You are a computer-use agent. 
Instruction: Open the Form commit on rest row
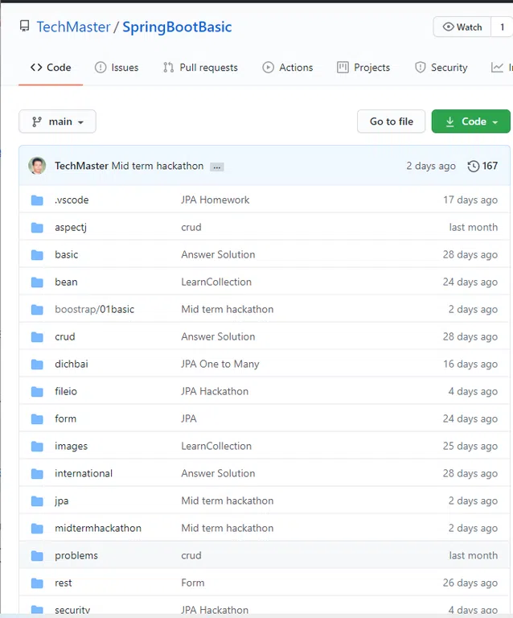(193, 583)
